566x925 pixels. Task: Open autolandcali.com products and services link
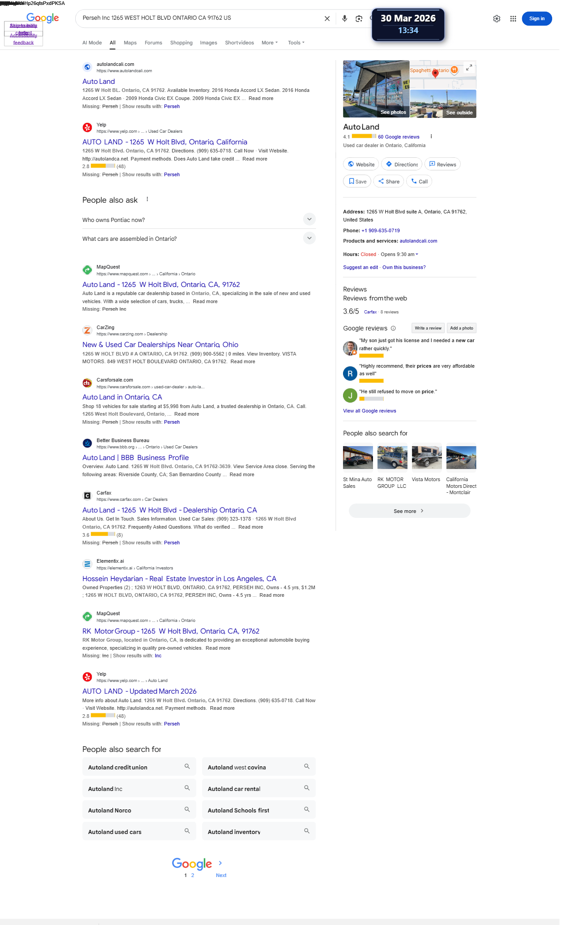pyautogui.click(x=418, y=241)
